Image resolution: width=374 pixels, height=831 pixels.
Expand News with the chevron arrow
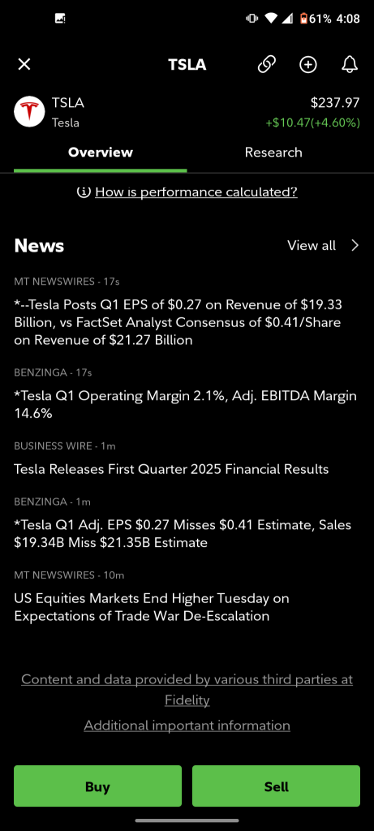355,245
